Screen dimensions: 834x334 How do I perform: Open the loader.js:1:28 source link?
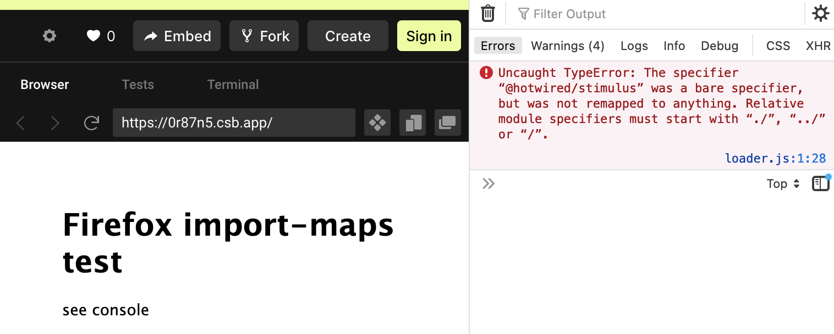(x=776, y=158)
